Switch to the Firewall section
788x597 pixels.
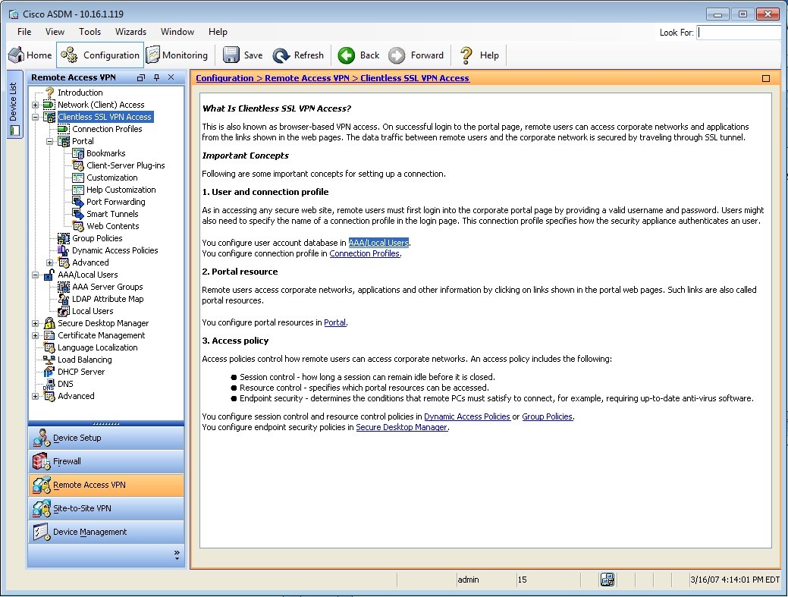pyautogui.click(x=106, y=461)
